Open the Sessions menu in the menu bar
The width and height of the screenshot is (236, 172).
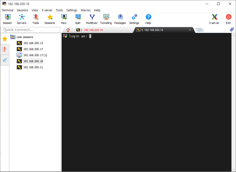[22, 10]
